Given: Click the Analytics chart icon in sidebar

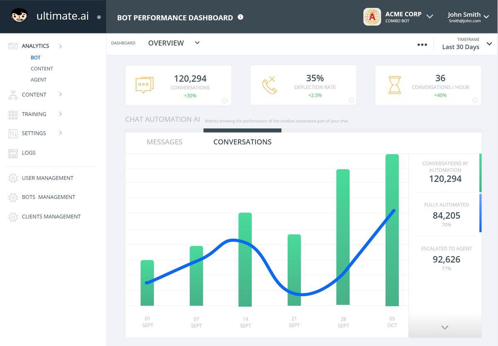Looking at the screenshot, I should click(13, 46).
